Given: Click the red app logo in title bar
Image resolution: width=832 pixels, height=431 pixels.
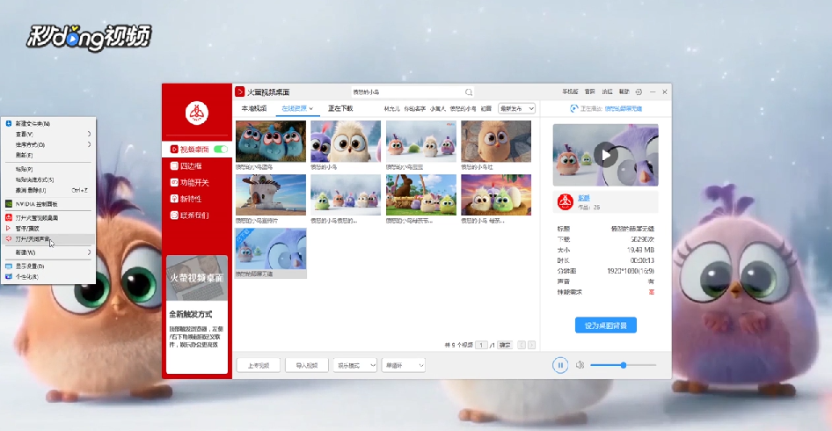Looking at the screenshot, I should (x=240, y=91).
